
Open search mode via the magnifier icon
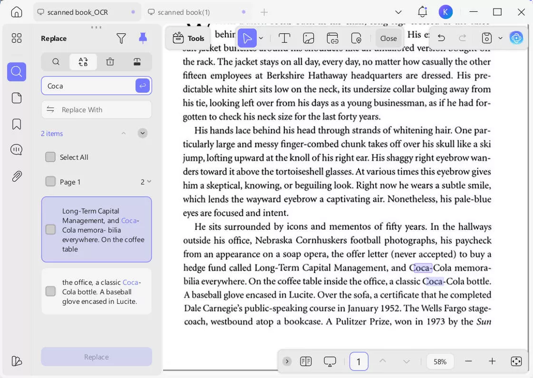56,62
